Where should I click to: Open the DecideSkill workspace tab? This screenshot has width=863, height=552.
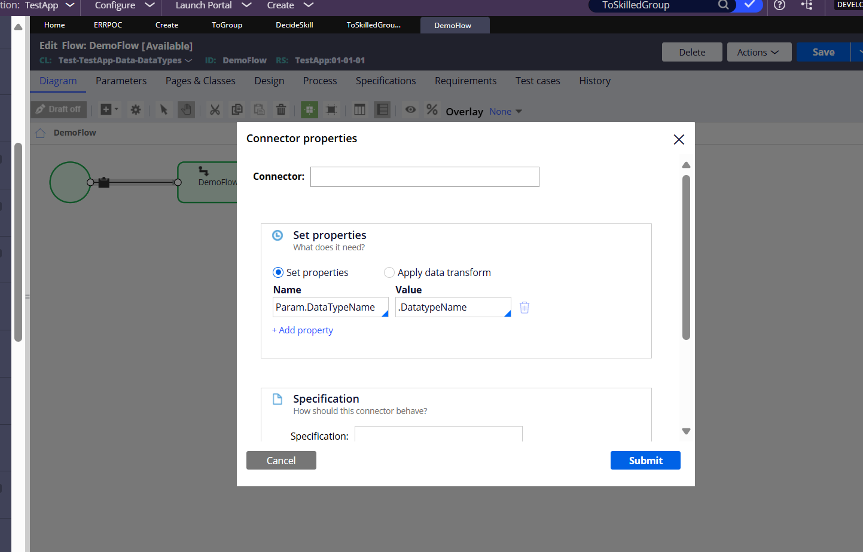coord(294,24)
